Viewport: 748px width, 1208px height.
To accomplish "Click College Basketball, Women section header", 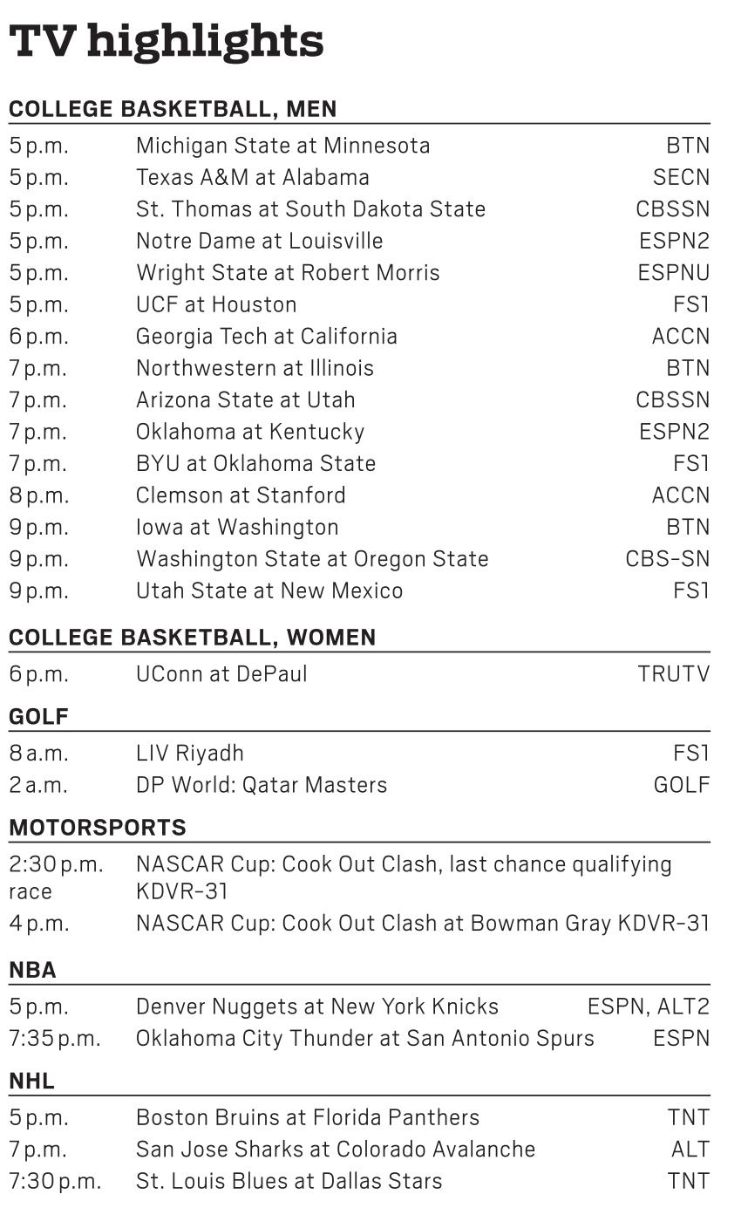I will click(x=192, y=638).
